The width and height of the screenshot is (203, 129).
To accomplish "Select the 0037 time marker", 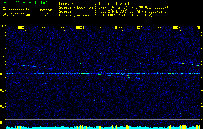I will 138,28.
